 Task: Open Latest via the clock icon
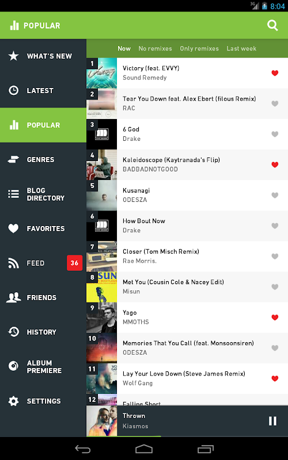point(13,90)
